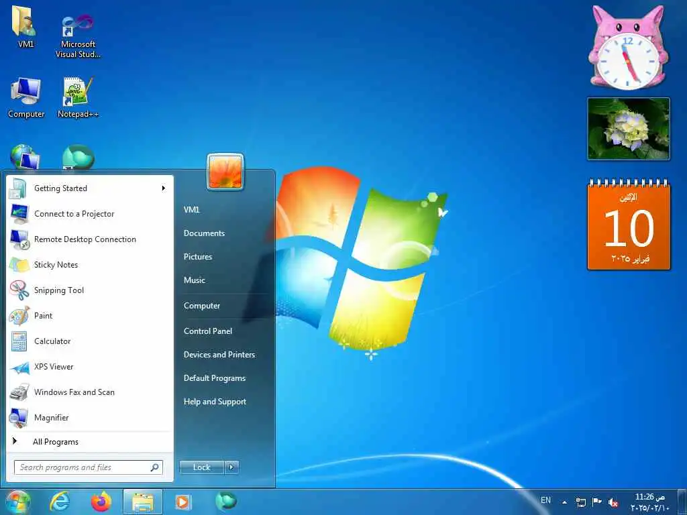Click the Remote Desktop Connection icon

pos(19,239)
